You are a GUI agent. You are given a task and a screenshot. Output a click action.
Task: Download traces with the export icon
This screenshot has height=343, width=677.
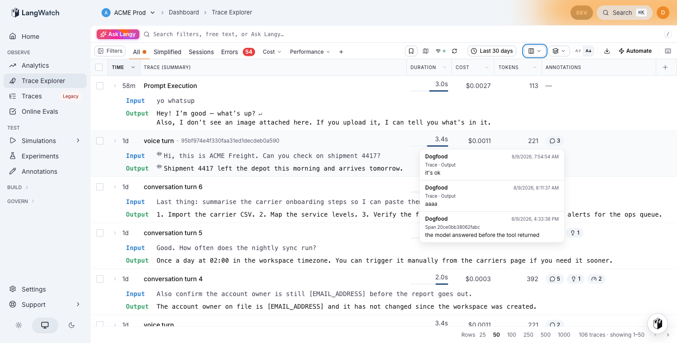tap(607, 51)
